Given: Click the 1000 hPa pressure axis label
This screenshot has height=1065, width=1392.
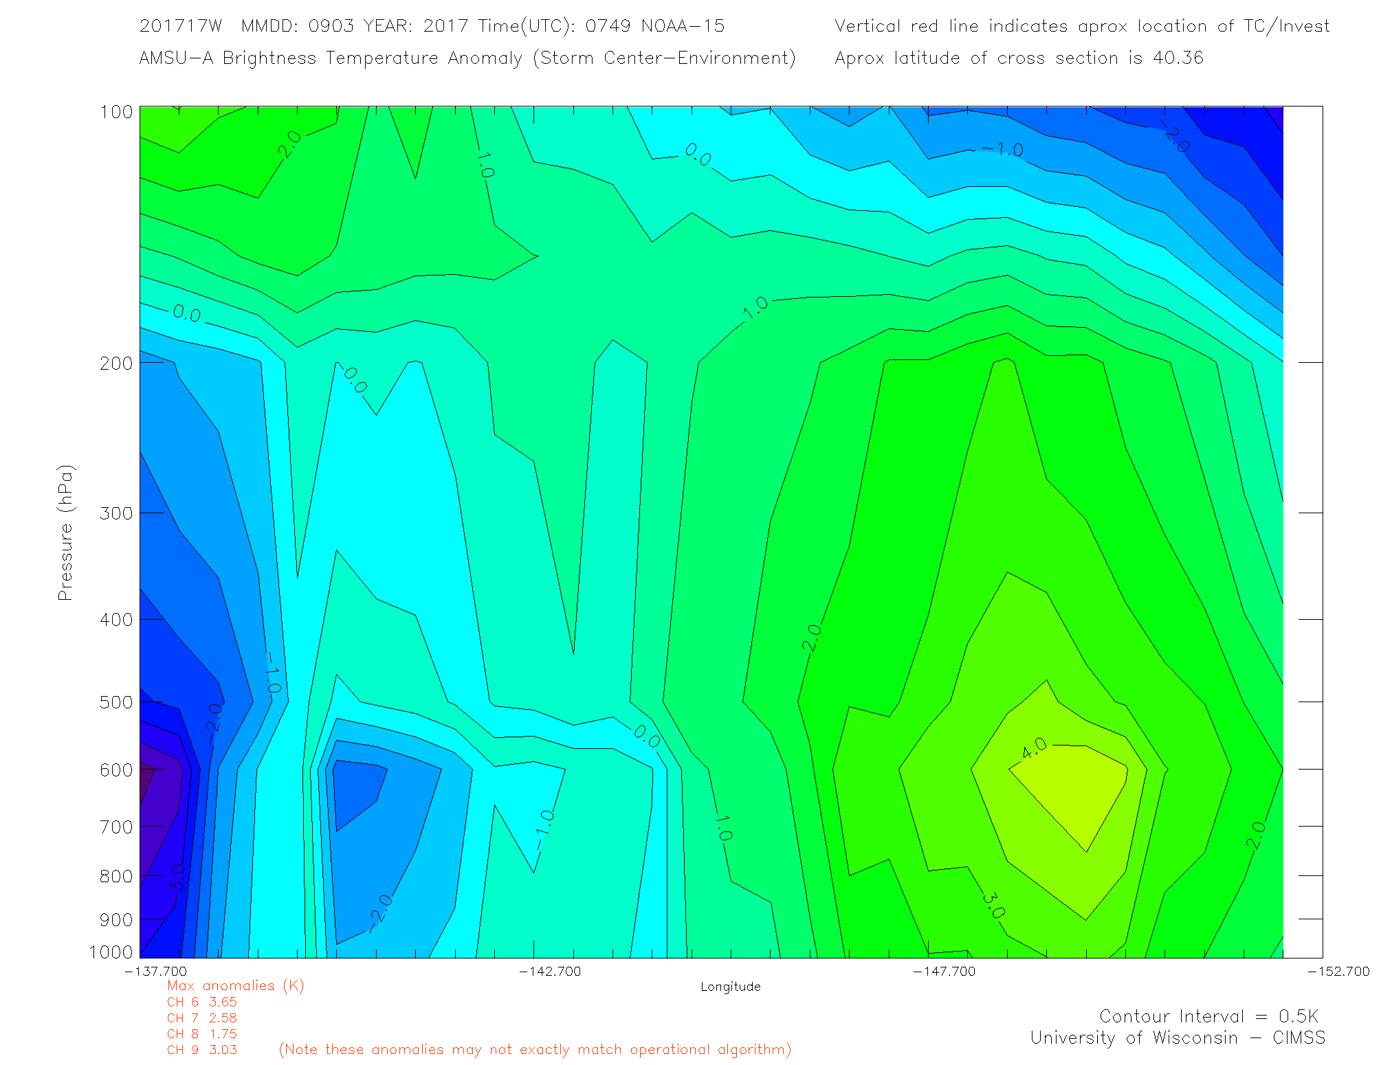Looking at the screenshot, I should click(x=111, y=952).
